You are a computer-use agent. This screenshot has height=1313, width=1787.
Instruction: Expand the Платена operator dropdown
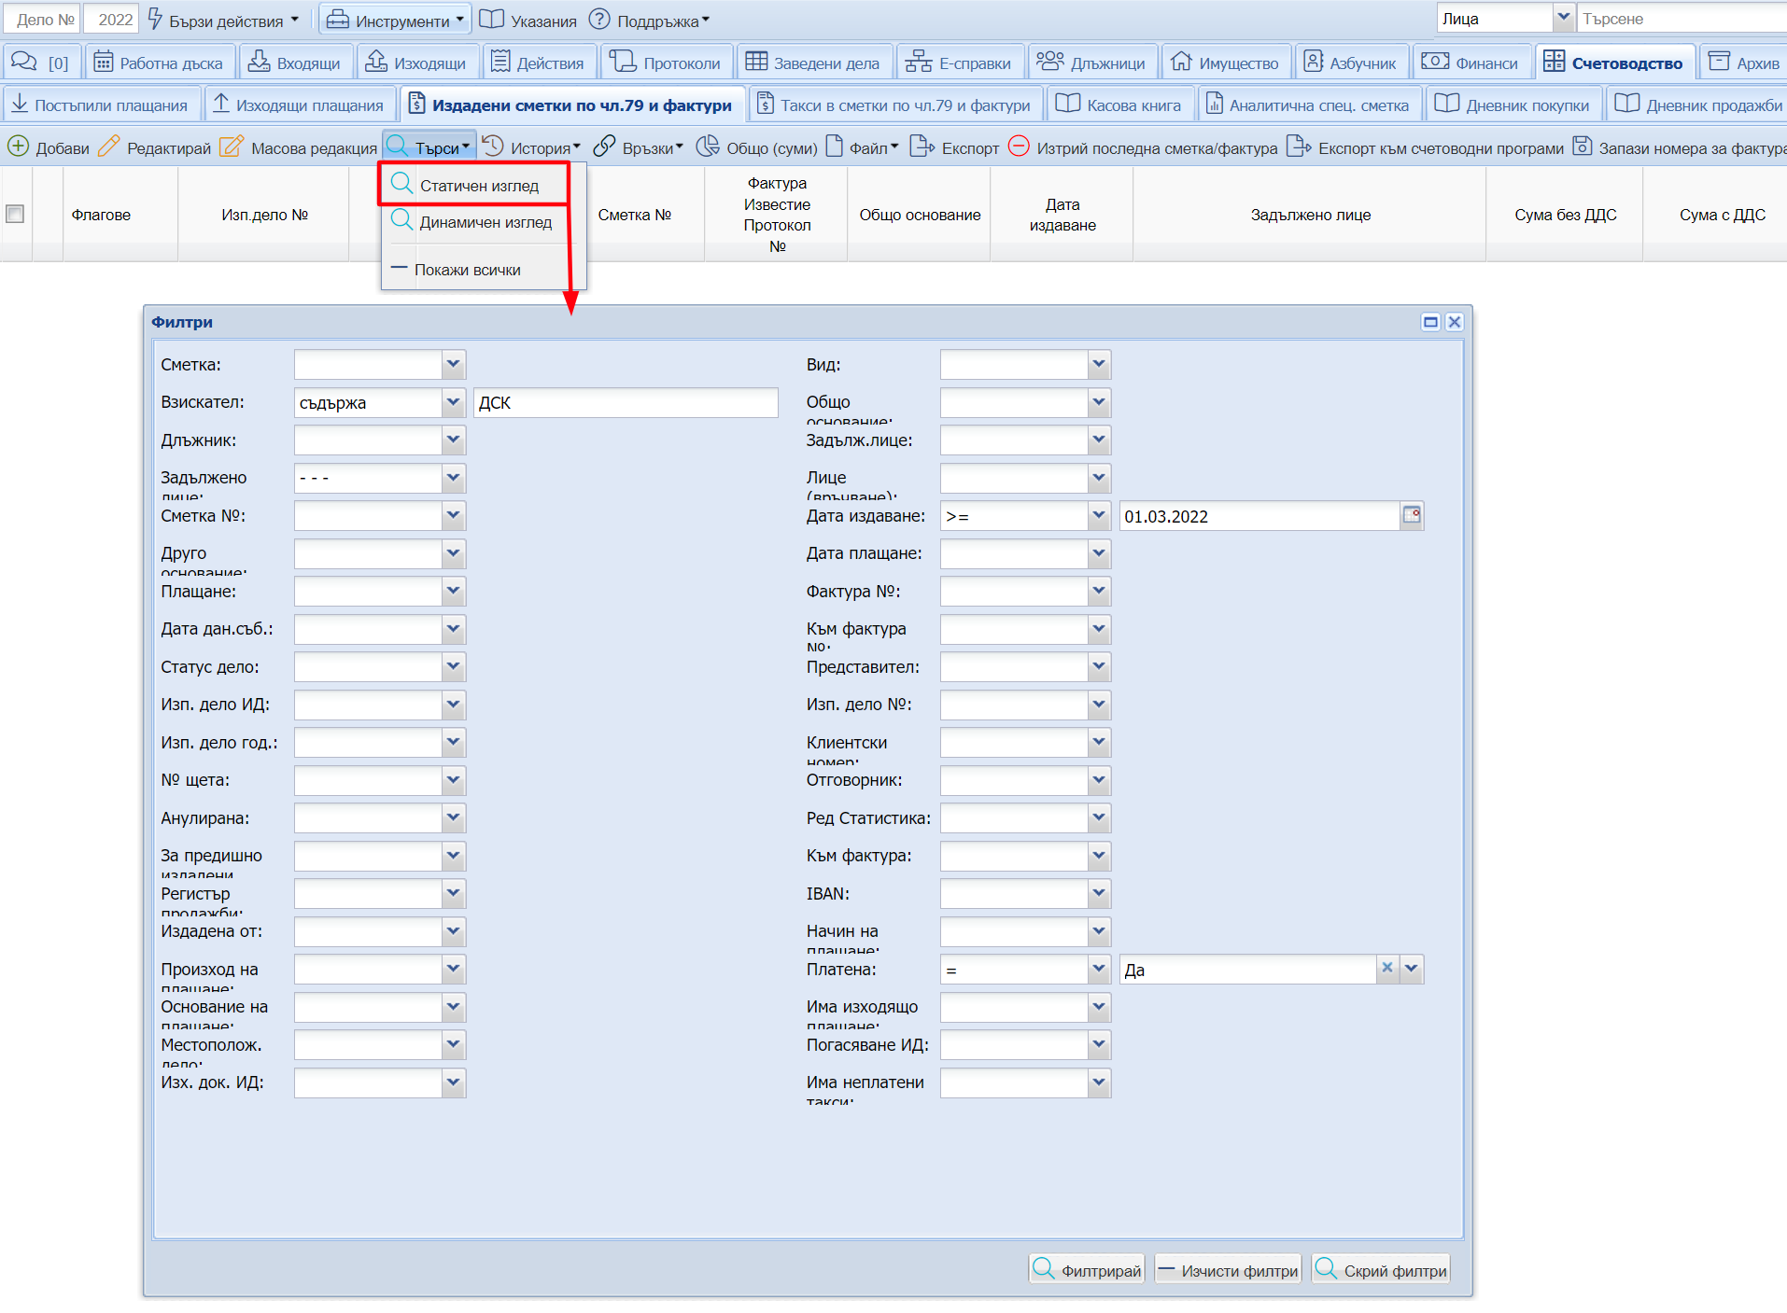[x=1099, y=969]
